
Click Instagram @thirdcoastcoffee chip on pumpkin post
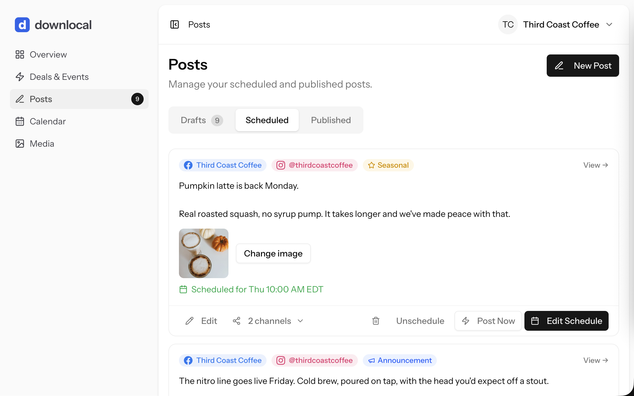click(x=315, y=165)
